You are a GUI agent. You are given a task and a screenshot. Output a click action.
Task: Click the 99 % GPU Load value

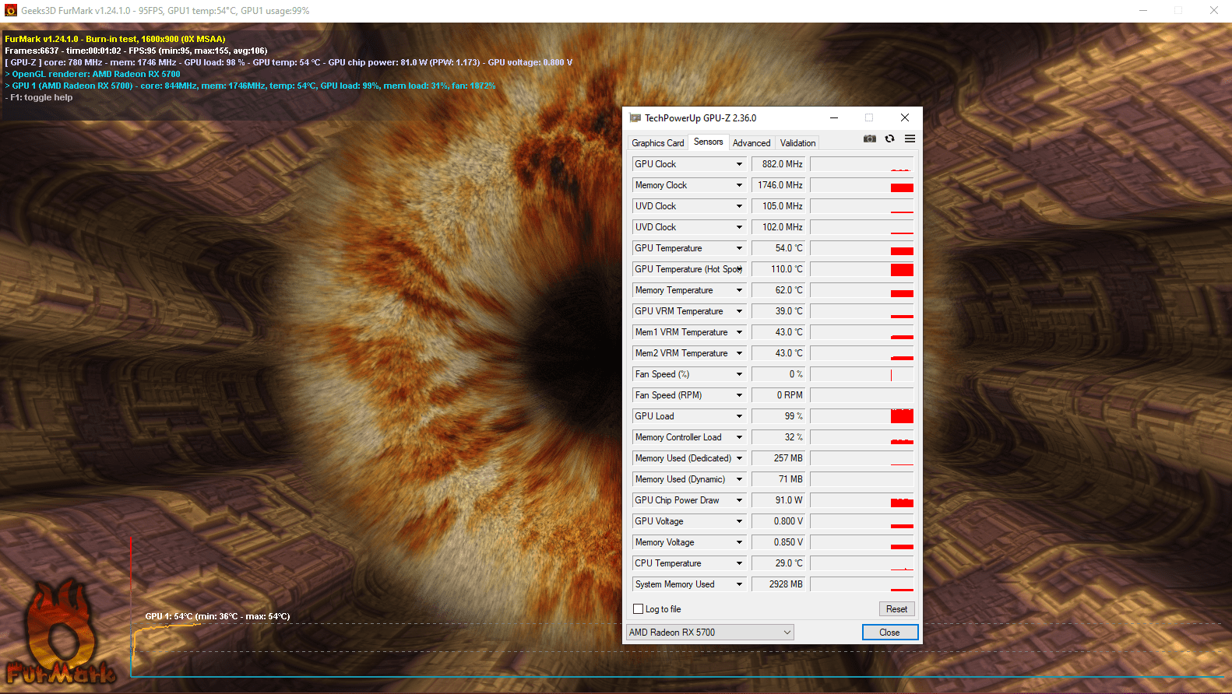point(779,416)
